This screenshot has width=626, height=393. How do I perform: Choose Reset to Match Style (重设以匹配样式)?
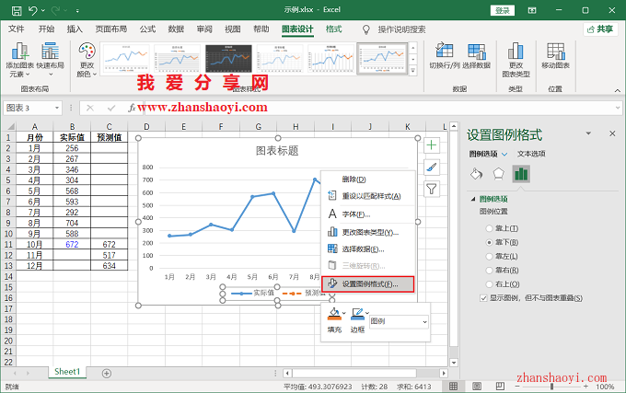pyautogui.click(x=368, y=196)
